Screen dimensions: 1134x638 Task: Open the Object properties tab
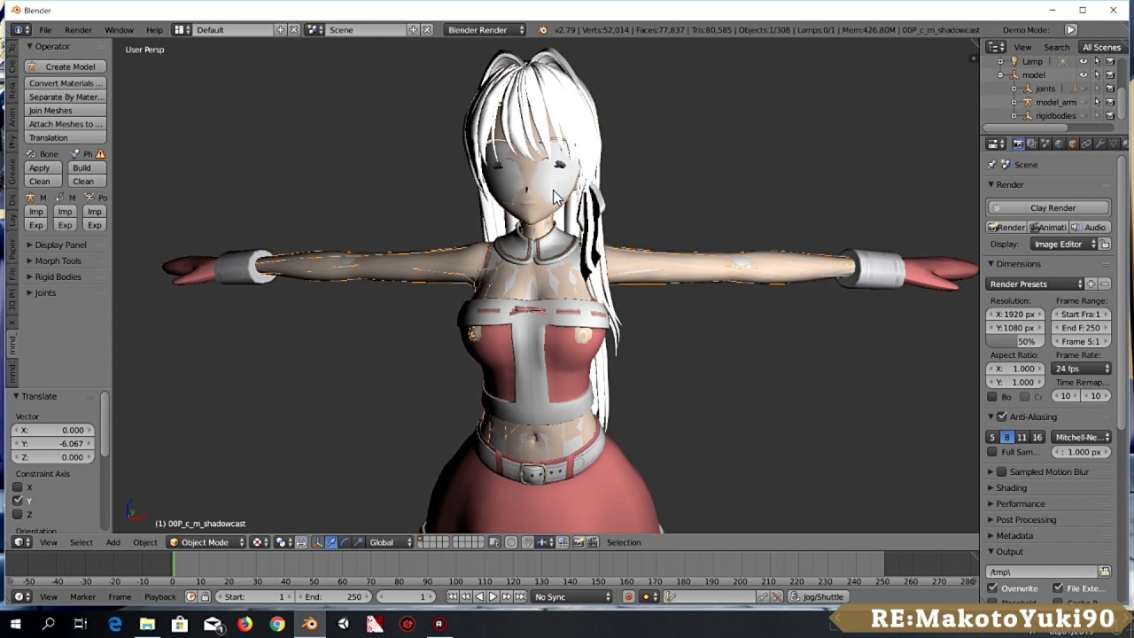pos(1072,144)
